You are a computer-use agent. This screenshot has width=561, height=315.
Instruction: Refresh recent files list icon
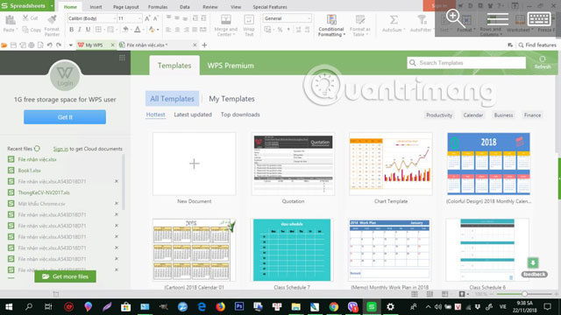(x=37, y=148)
